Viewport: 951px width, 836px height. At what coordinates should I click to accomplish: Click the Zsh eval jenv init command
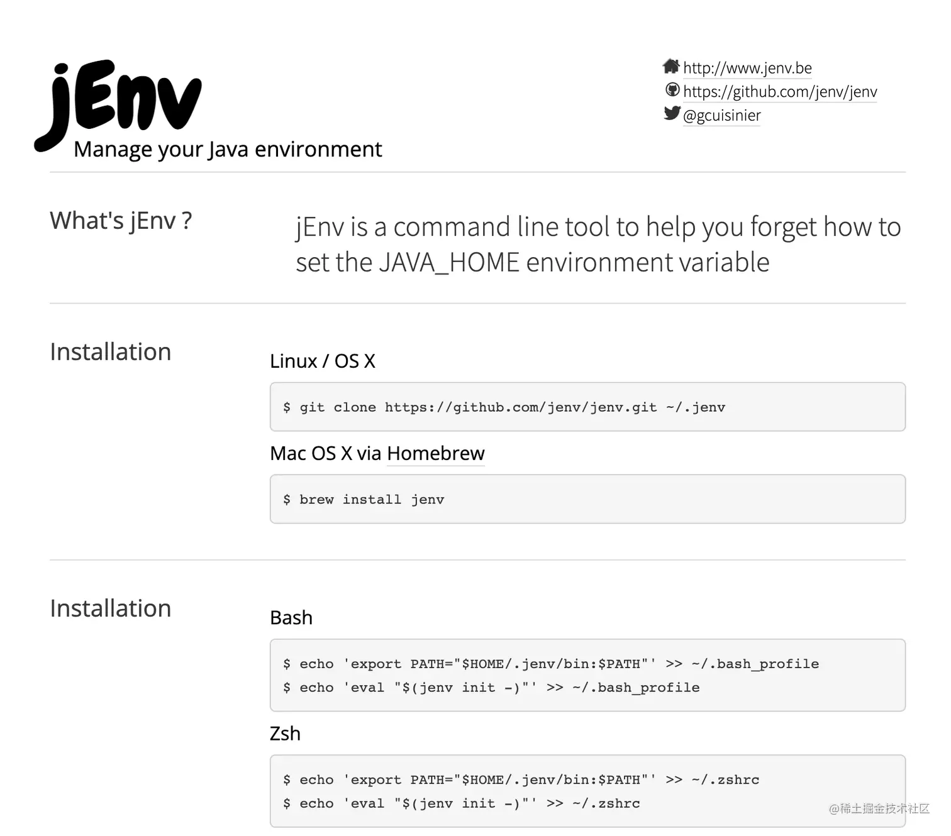[x=462, y=804]
